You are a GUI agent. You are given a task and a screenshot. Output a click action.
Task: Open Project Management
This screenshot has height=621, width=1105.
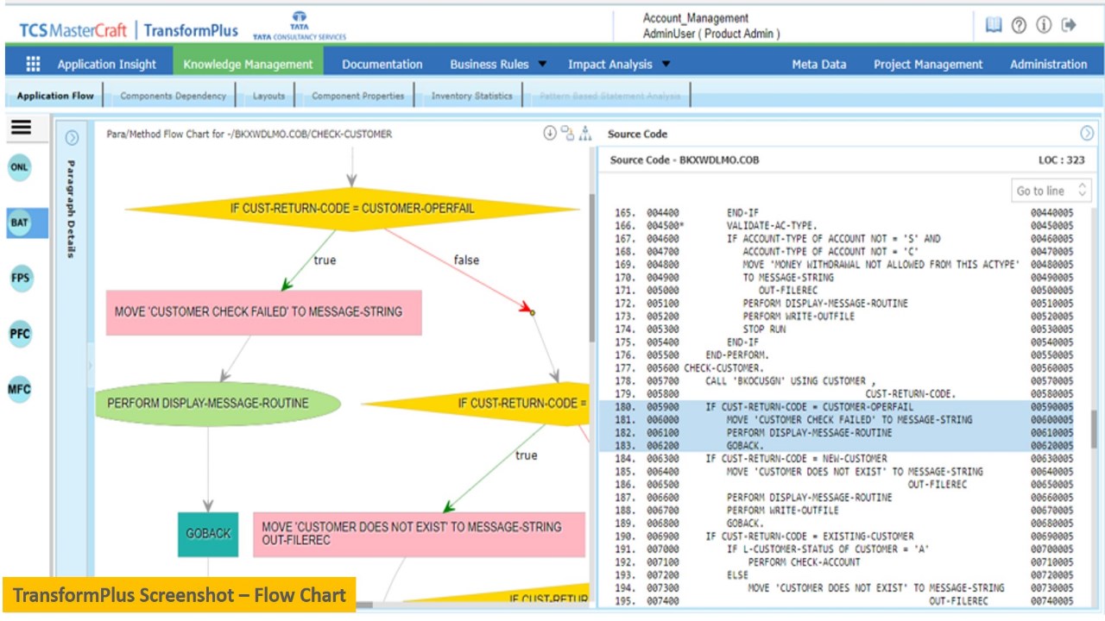click(x=928, y=64)
